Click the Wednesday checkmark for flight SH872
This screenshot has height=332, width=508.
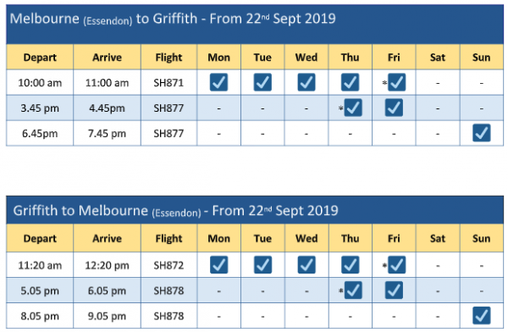click(x=306, y=265)
